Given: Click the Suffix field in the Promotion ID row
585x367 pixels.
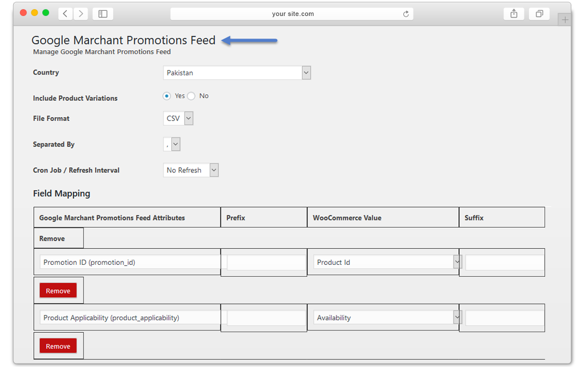Looking at the screenshot, I should (504, 263).
